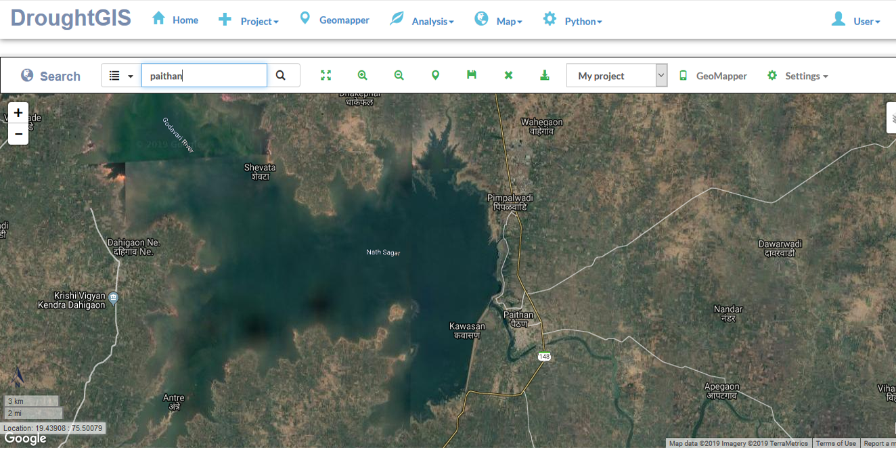Image resolution: width=896 pixels, height=450 pixels.
Task: Open the Project dropdown menu
Action: pyautogui.click(x=248, y=20)
